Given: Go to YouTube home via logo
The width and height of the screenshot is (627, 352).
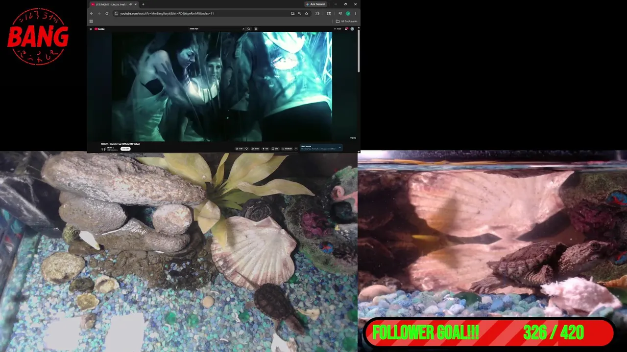Looking at the screenshot, I should [x=99, y=29].
